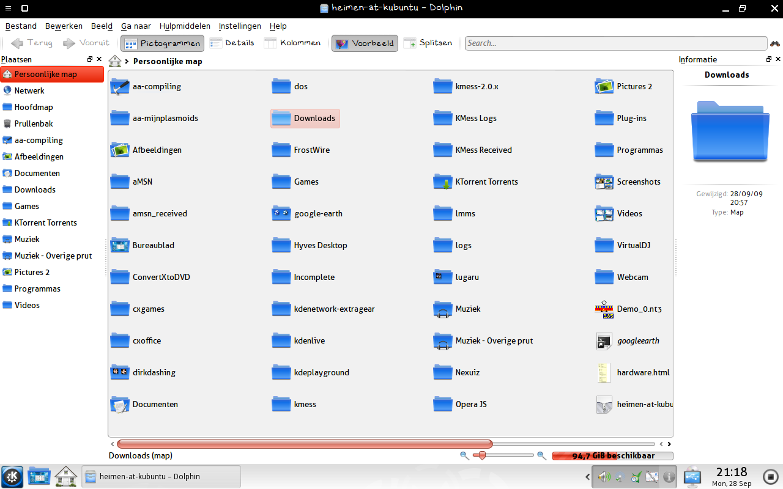Screen dimensions: 783x489
Task: Open the Ga naar menu
Action: click(136, 26)
